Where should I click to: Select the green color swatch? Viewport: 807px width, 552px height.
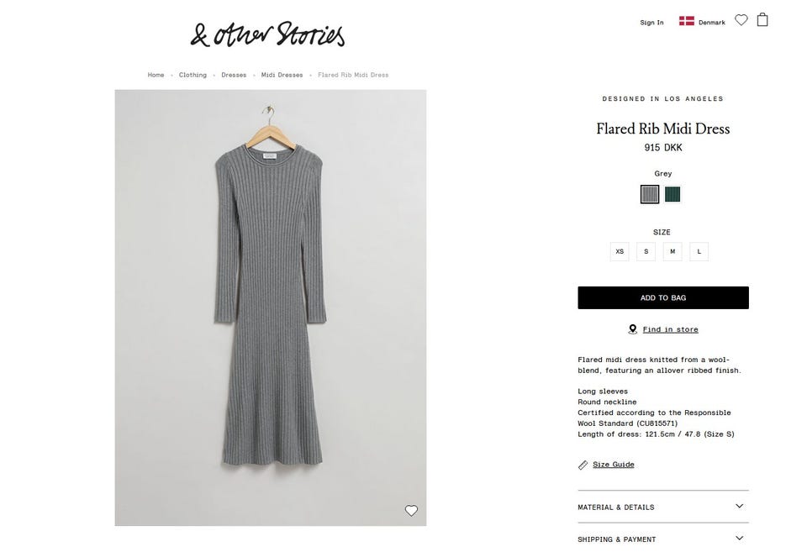coord(672,194)
